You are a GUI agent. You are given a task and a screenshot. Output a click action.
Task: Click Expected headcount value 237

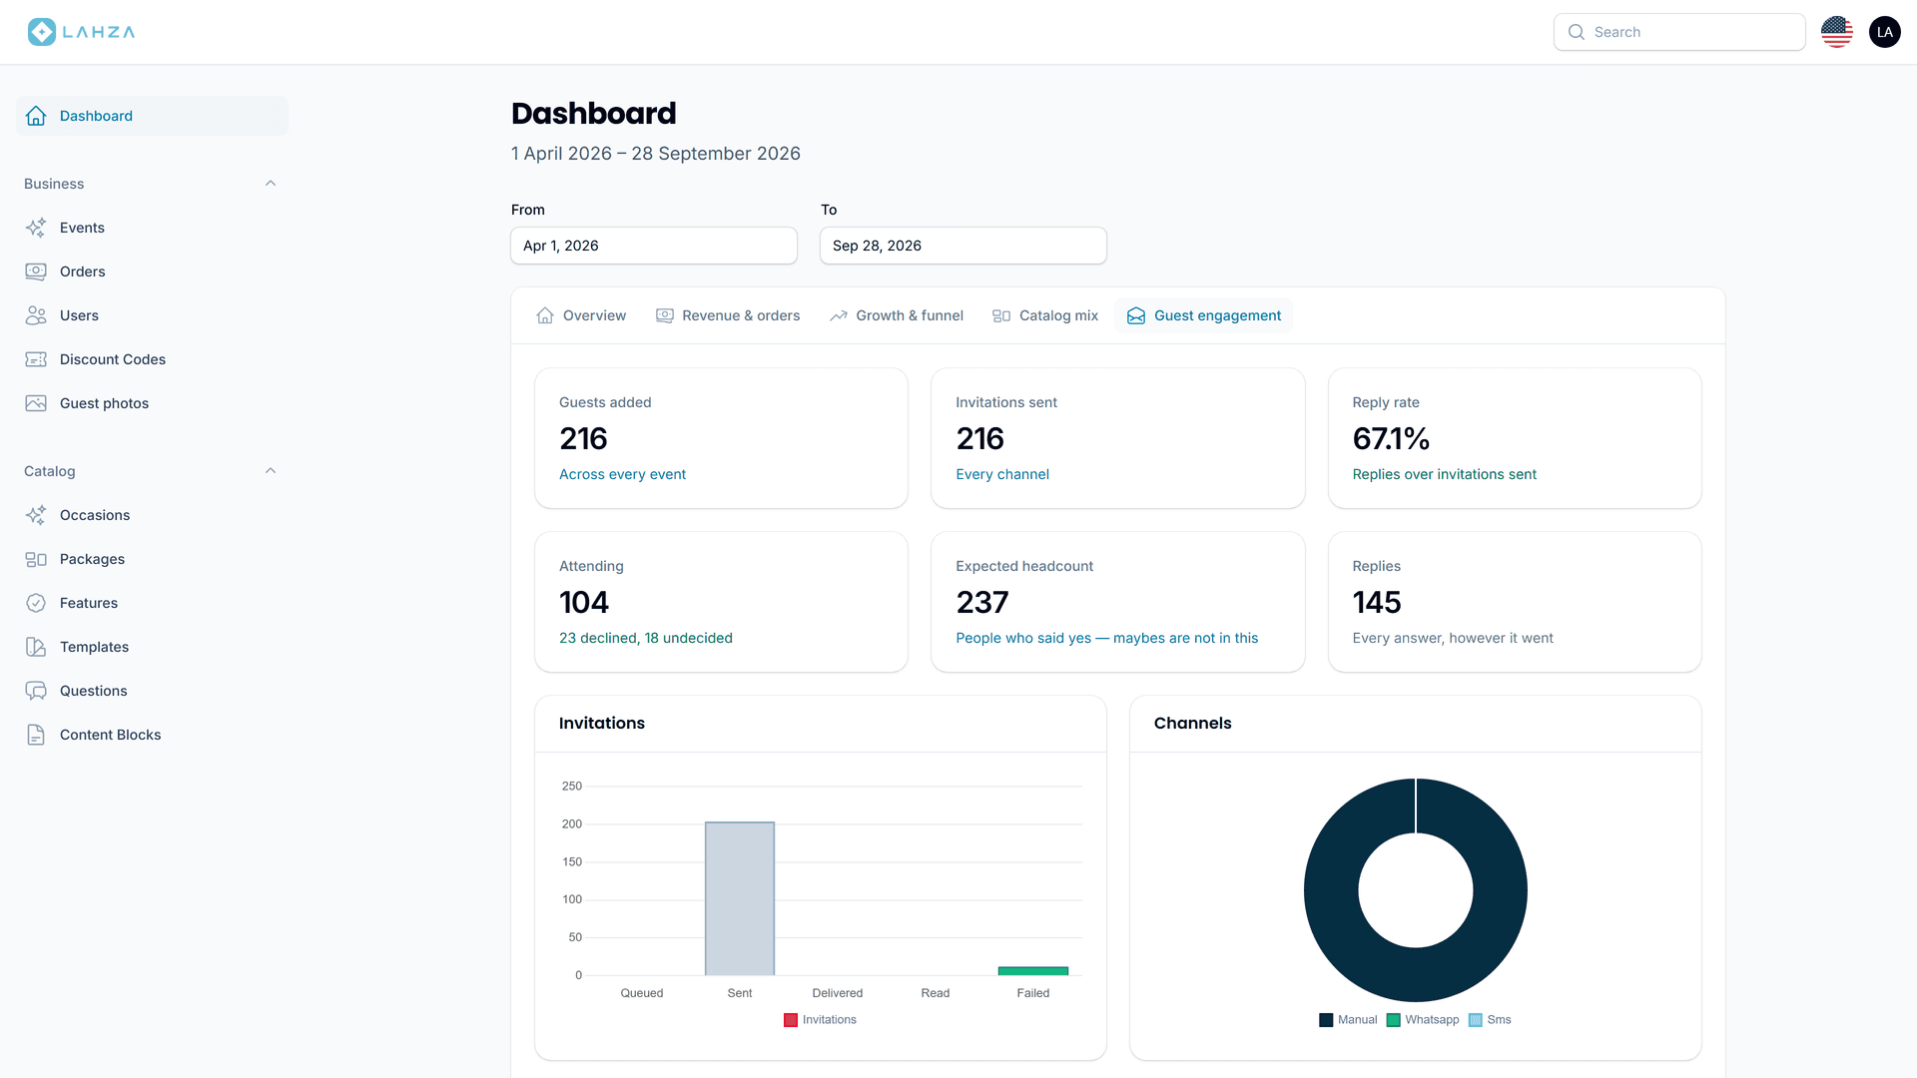982,602
